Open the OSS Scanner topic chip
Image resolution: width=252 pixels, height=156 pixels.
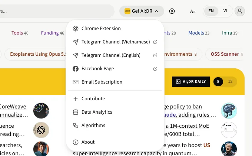[x=225, y=54]
